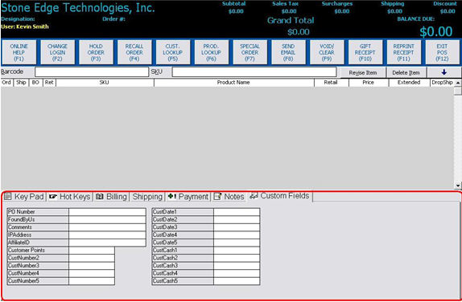
Task: Click the IPAddress value field
Action: (x=107, y=235)
